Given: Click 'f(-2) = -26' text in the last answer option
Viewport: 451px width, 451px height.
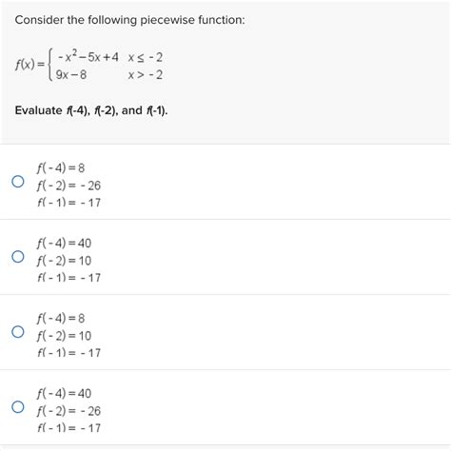Looking at the screenshot, I should (x=69, y=411).
